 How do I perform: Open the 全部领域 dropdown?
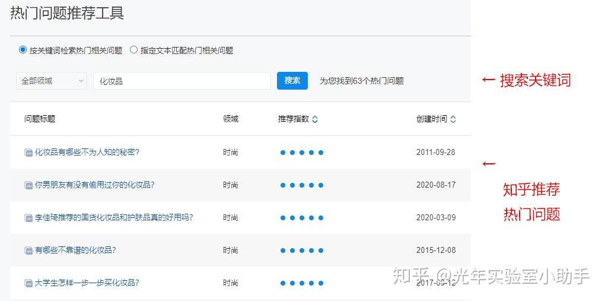click(x=52, y=81)
